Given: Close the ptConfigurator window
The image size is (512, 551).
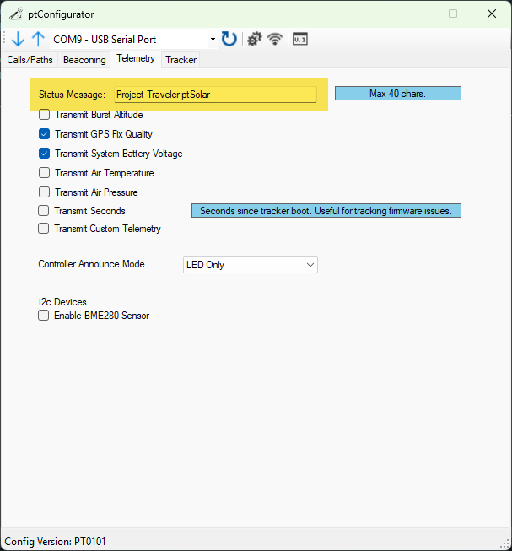Looking at the screenshot, I should [x=492, y=14].
